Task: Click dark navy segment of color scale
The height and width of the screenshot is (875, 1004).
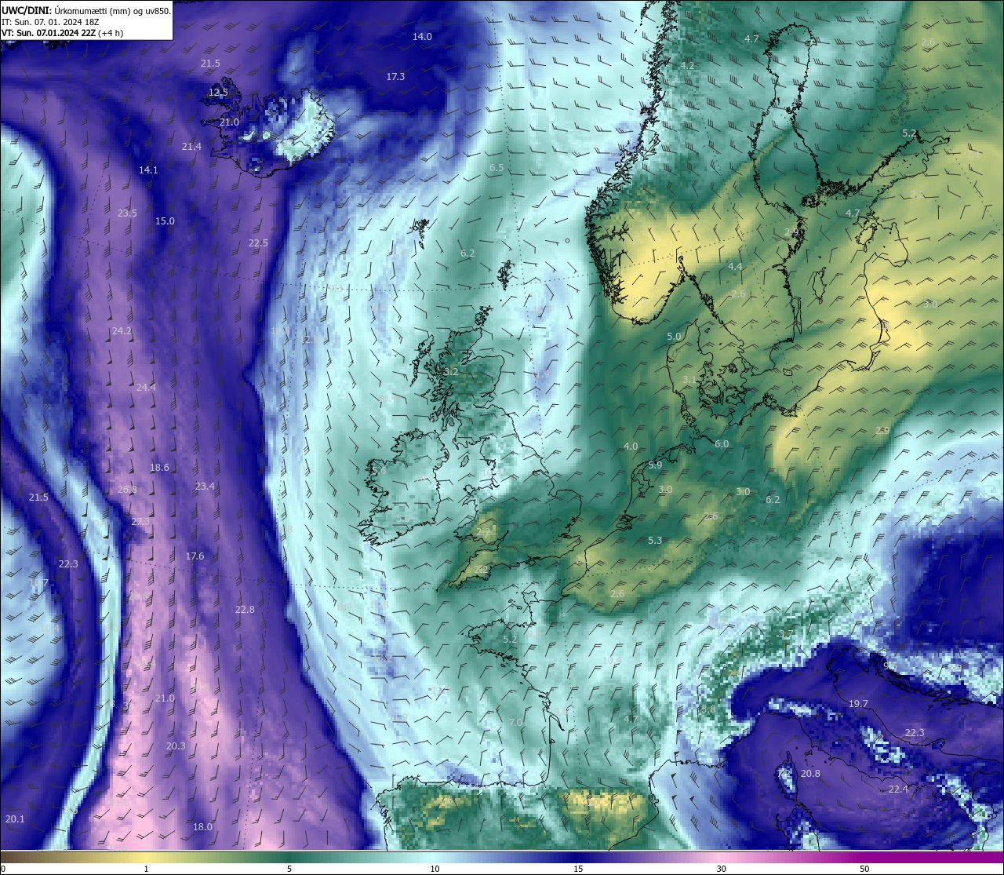Action: tap(577, 858)
